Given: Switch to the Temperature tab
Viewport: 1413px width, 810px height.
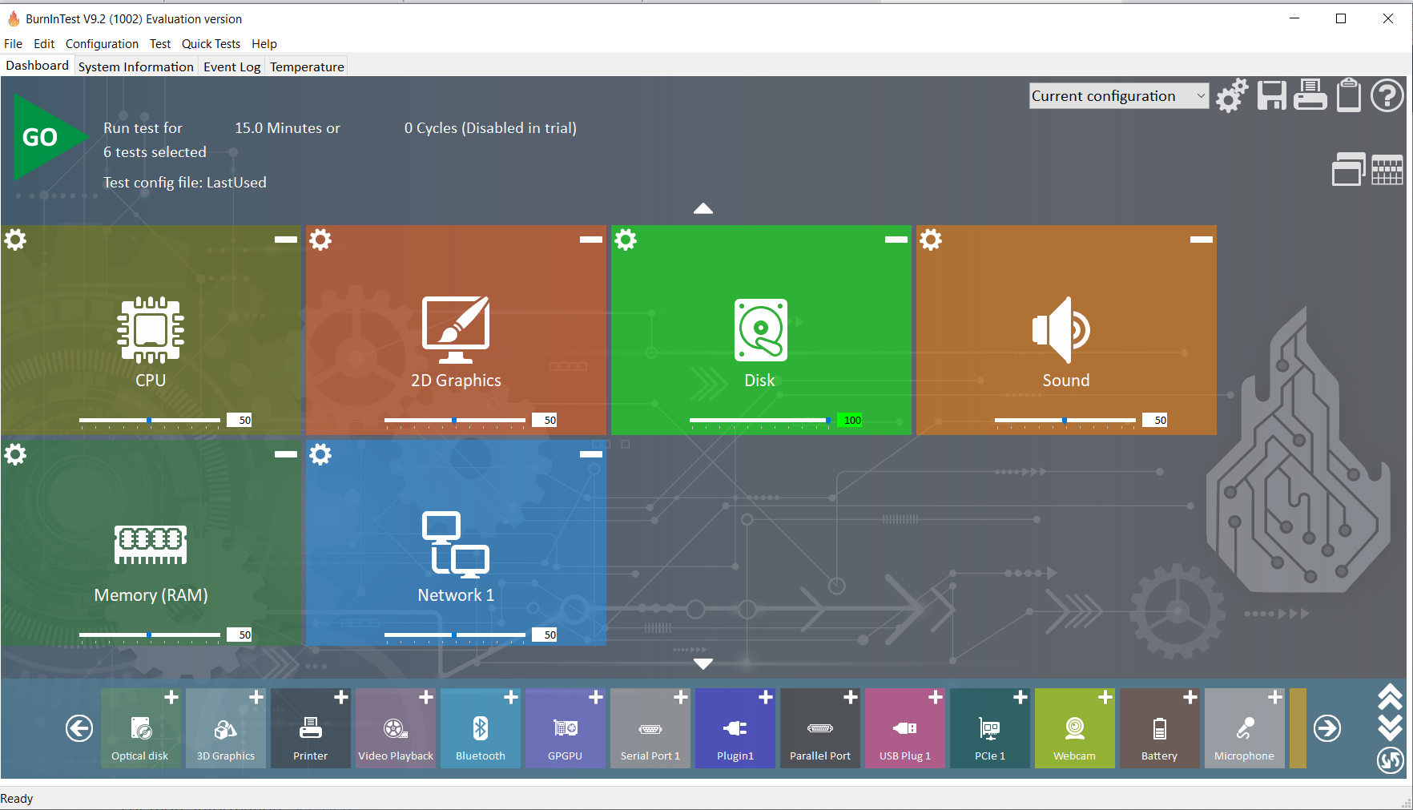Looking at the screenshot, I should tap(307, 66).
